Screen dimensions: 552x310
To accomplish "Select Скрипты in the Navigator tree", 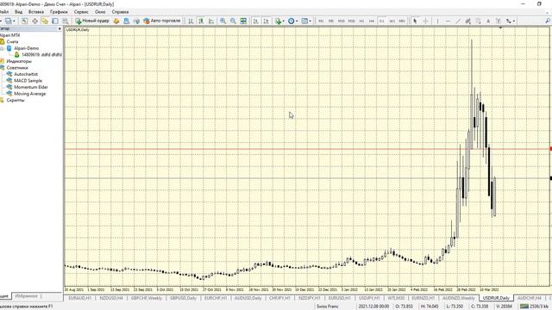I will (16, 100).
